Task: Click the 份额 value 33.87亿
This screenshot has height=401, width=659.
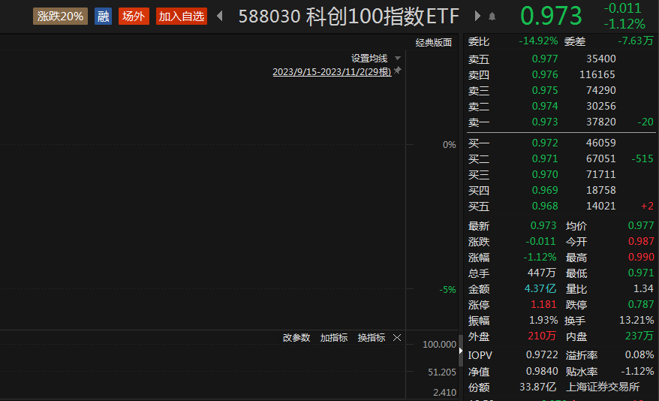Action: pos(537,387)
